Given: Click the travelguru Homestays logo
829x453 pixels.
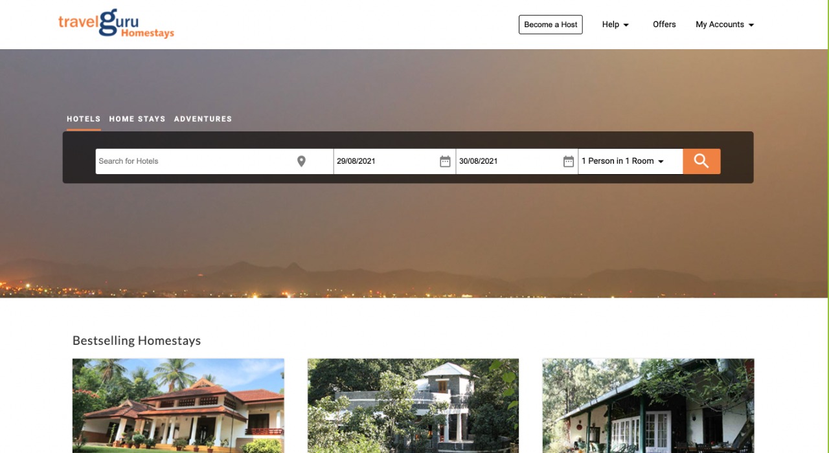Looking at the screenshot, I should 117,24.
